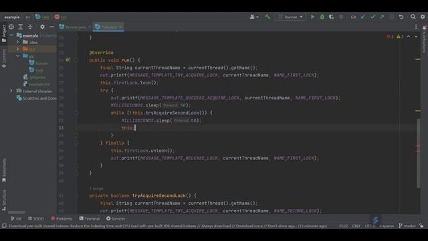
Task: Open the Project tool window tab
Action: [4, 33]
